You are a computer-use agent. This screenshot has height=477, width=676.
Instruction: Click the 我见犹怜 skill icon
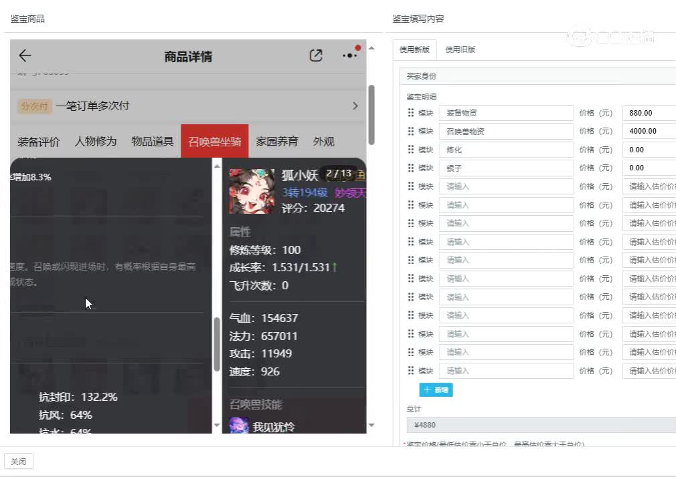[x=239, y=426]
